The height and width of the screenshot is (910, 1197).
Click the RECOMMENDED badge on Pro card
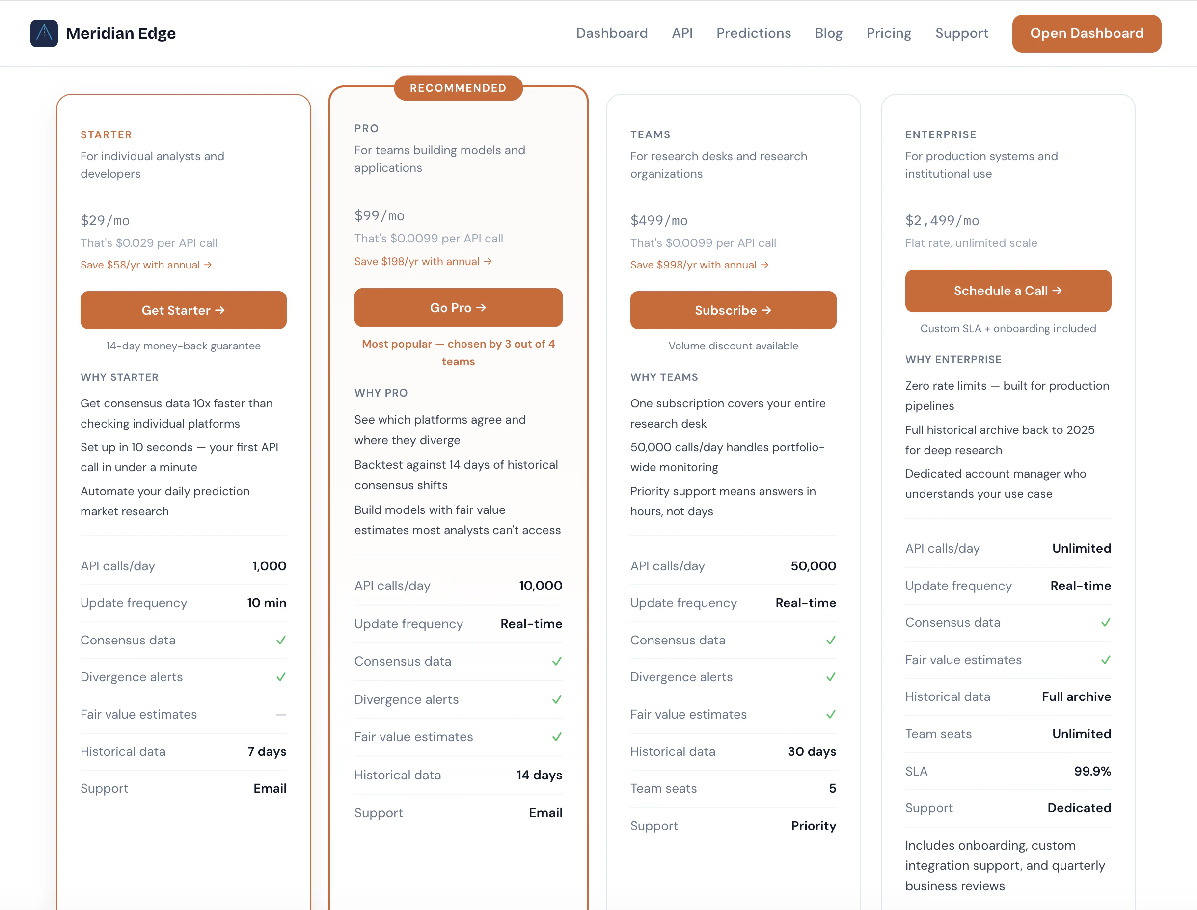(x=458, y=88)
